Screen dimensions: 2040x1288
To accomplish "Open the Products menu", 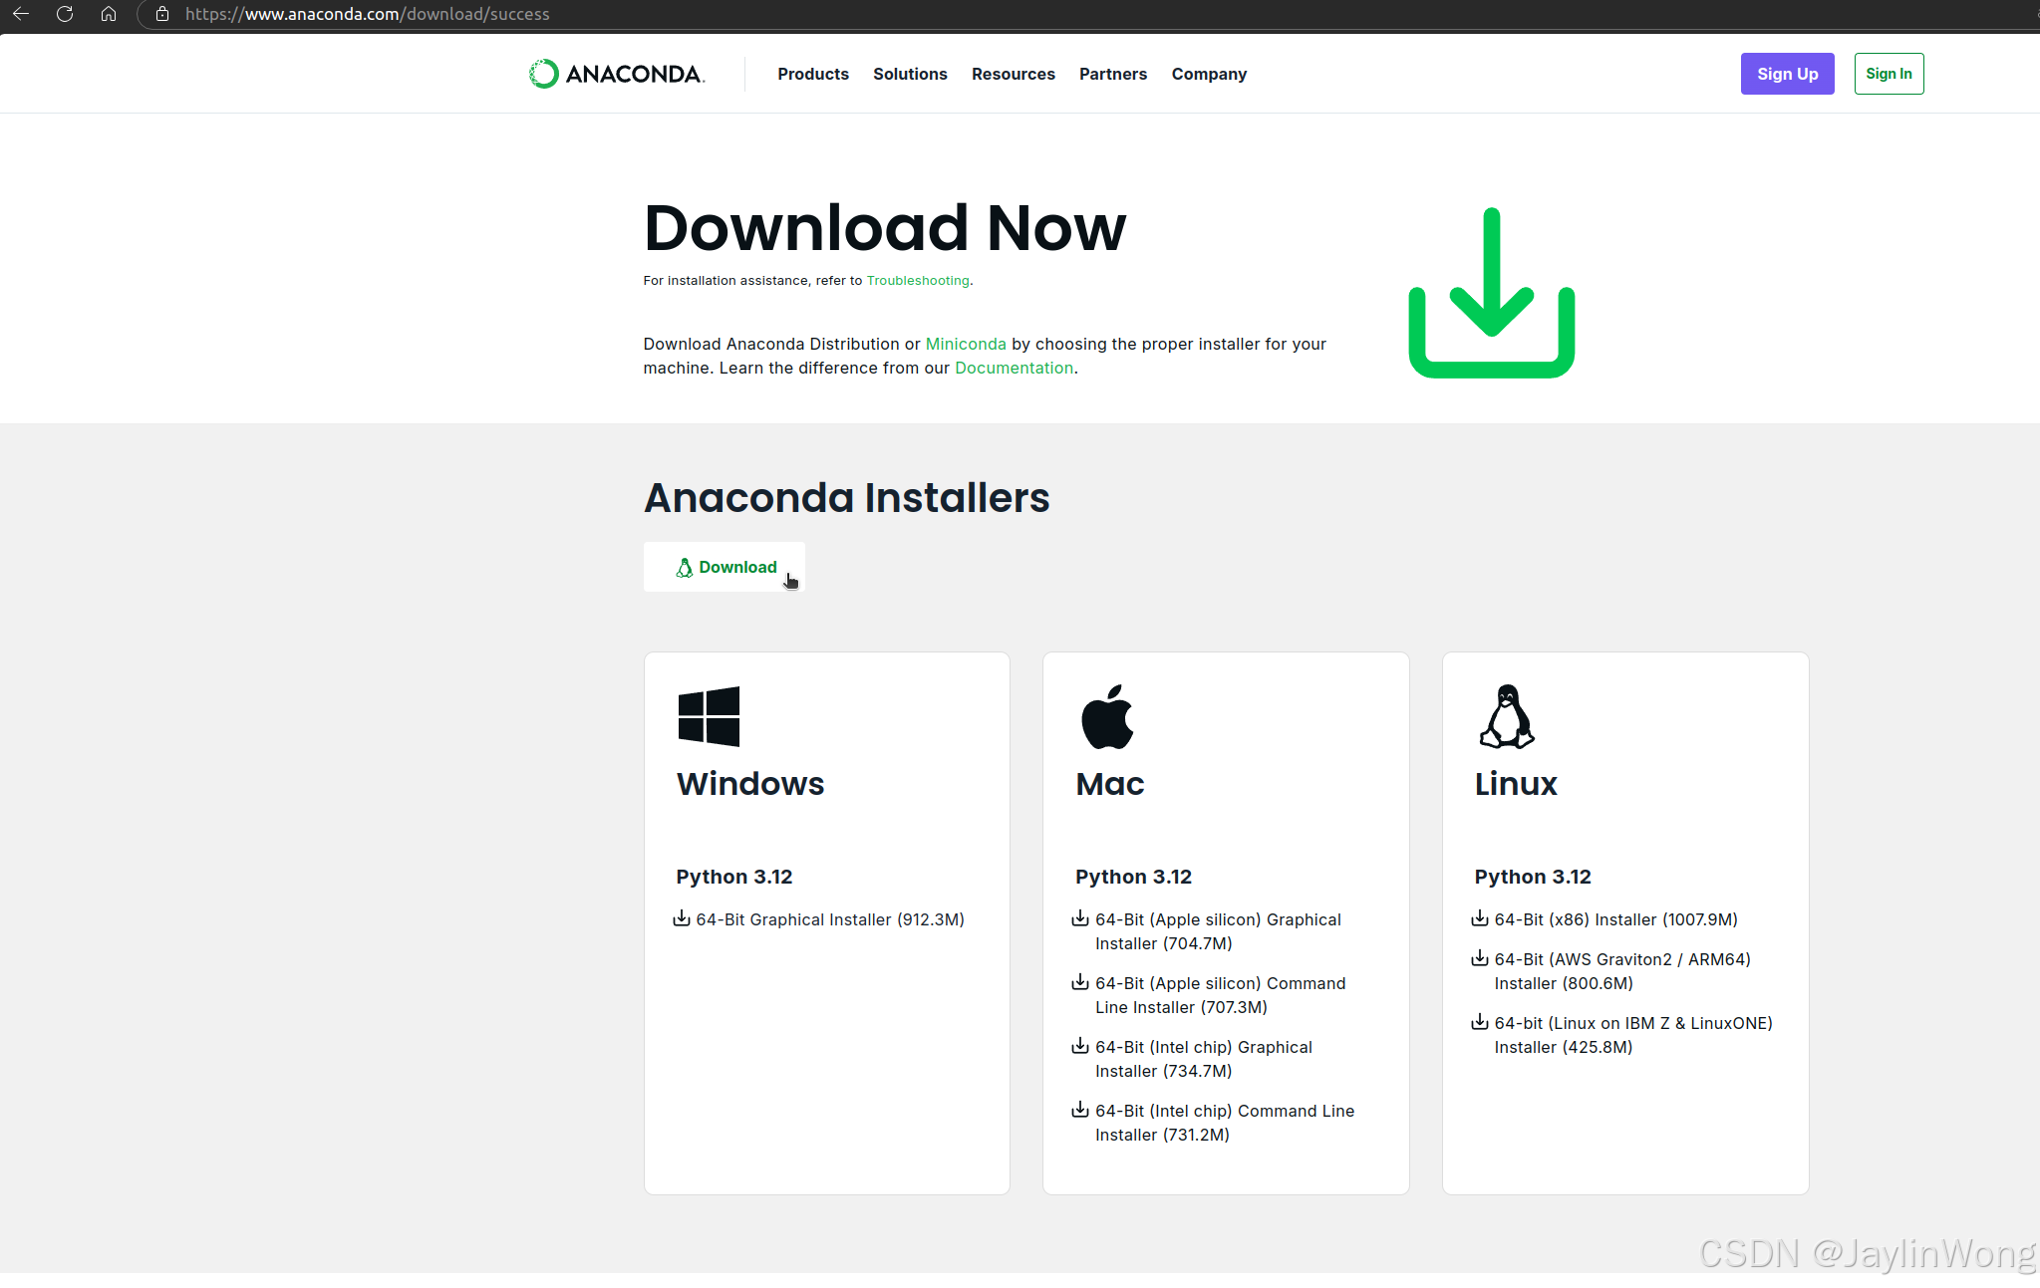I will [x=813, y=74].
